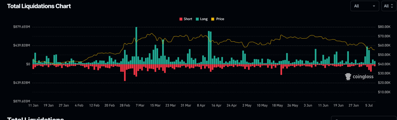The height and width of the screenshot is (120, 397).
Task: Select the tallest green long bar before 7 Mar
Action: coord(136,45)
